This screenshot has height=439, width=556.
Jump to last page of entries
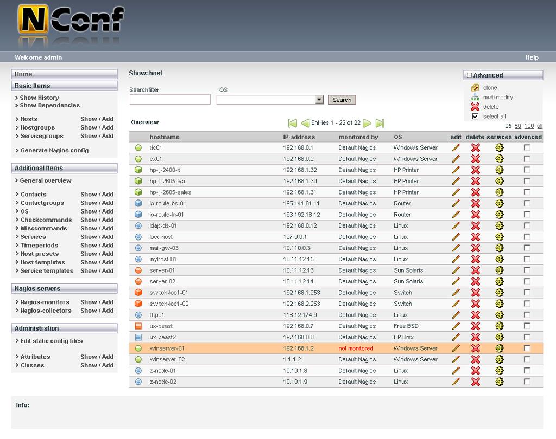tap(380, 123)
